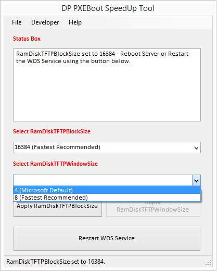This screenshot has width=218, height=271.
Task: Choose 8 (Fastest Recommended) window size
Action: (107, 198)
